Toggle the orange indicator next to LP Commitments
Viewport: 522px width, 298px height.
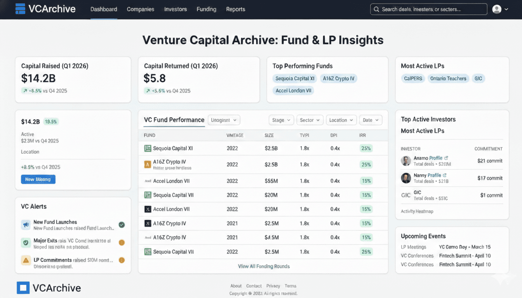122,261
